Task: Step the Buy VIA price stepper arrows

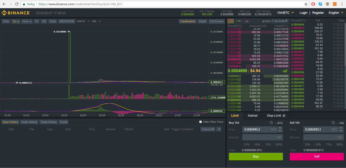Action: click(280, 130)
